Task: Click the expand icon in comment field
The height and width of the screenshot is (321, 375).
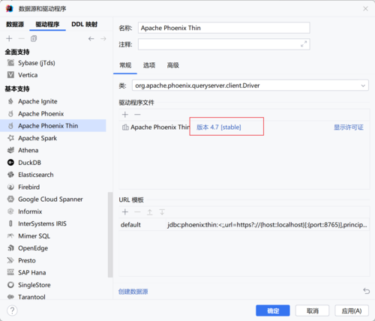Action: pyautogui.click(x=304, y=44)
